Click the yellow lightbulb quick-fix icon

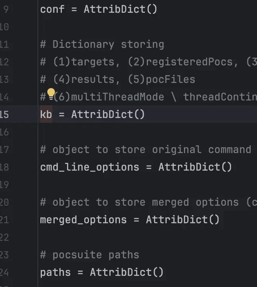tap(51, 94)
